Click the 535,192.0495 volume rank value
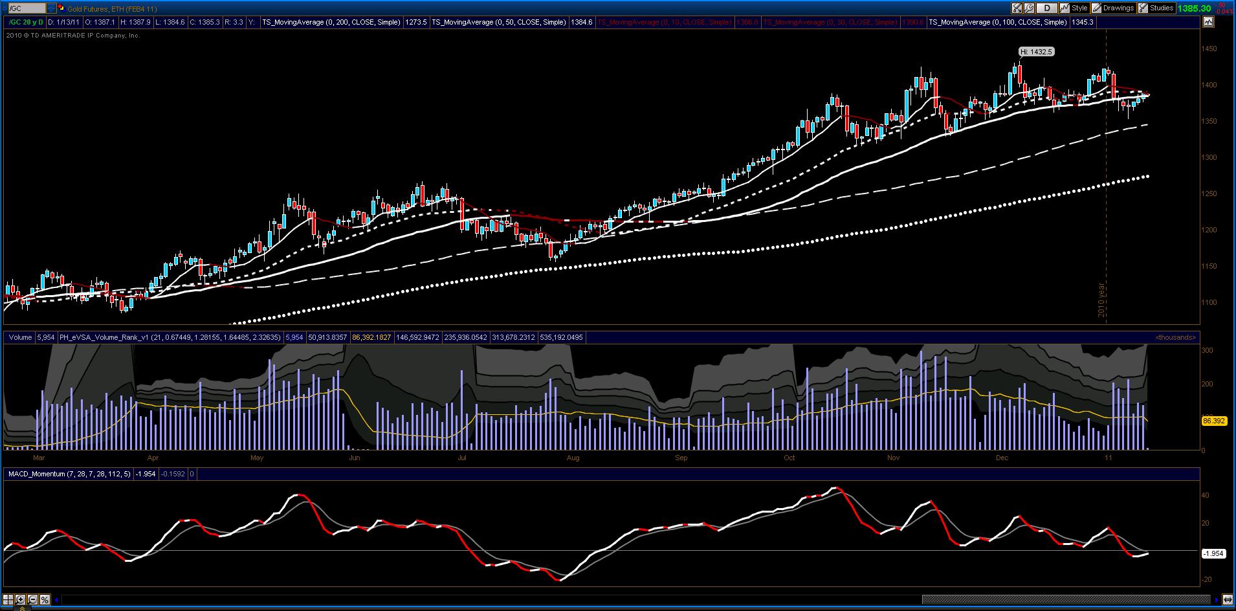This screenshot has width=1236, height=611. [x=561, y=337]
